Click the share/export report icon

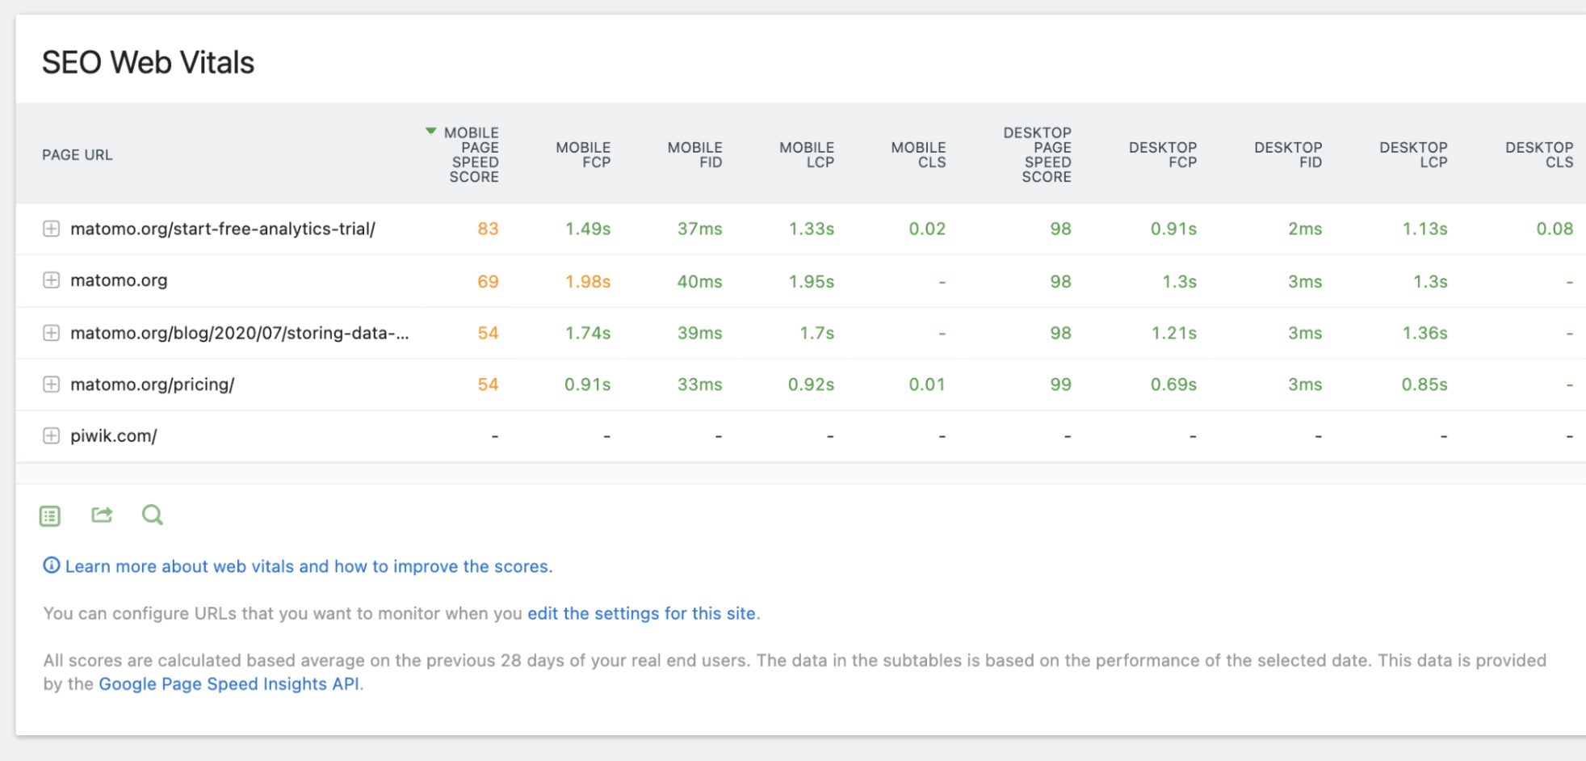[x=101, y=515]
